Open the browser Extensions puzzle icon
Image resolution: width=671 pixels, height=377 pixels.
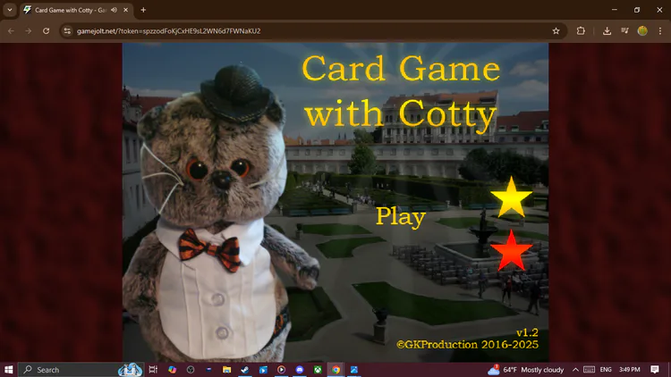581,30
